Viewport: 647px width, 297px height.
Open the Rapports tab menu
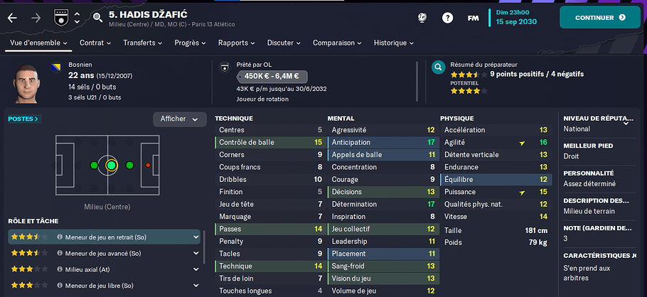coord(237,43)
